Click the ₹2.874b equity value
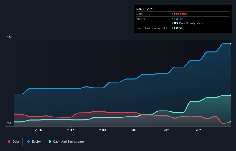236x151 pixels. 177,19
